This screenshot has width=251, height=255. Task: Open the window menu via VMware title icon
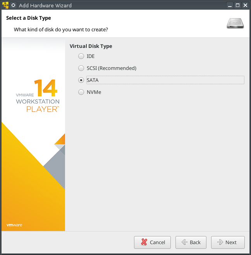5,5
